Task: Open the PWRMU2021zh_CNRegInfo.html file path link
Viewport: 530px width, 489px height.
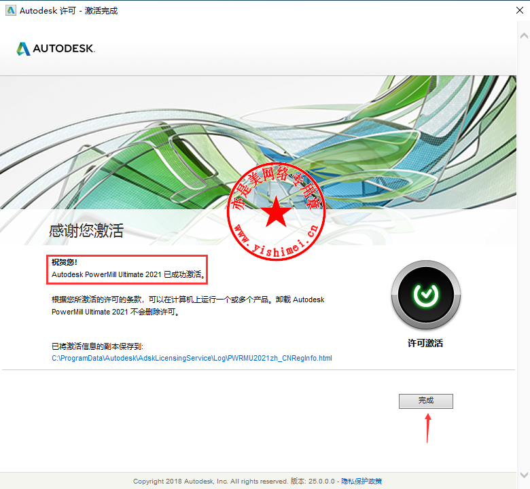Action: 192,358
